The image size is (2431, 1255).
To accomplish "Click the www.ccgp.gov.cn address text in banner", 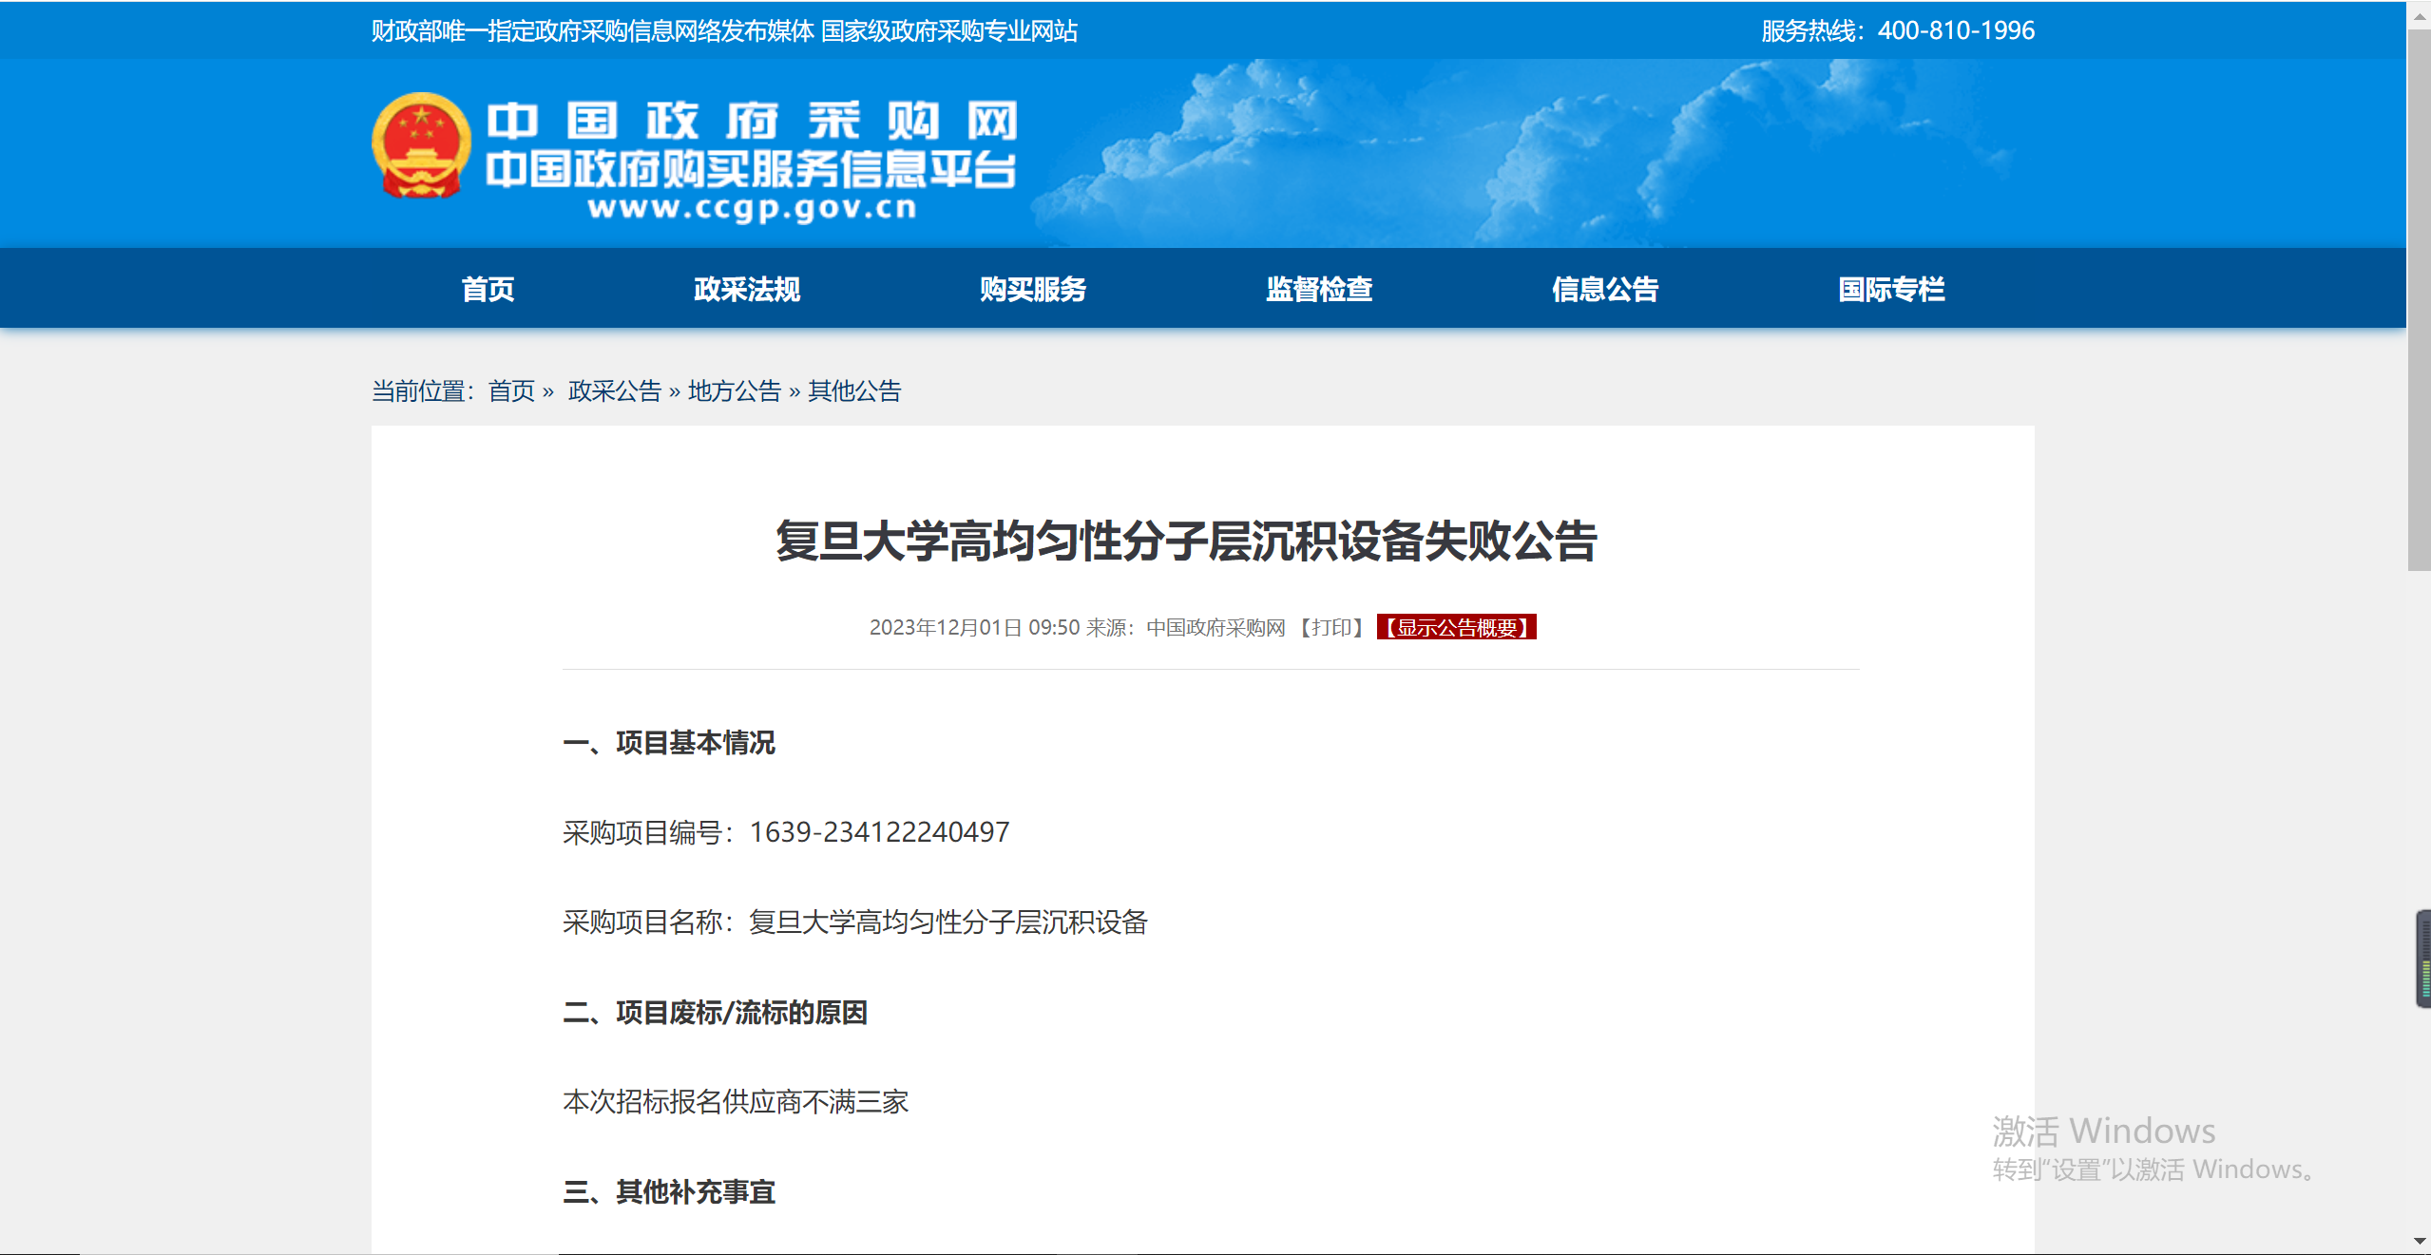I will 751,208.
